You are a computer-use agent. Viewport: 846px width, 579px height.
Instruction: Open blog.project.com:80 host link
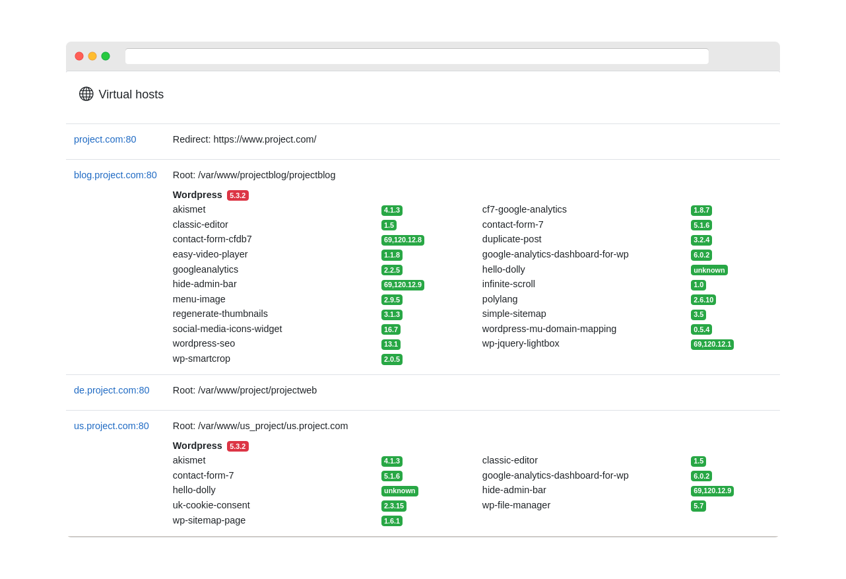[x=115, y=175]
